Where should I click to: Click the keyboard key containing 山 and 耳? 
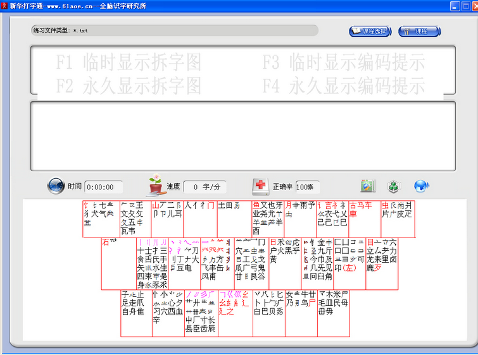(167, 219)
